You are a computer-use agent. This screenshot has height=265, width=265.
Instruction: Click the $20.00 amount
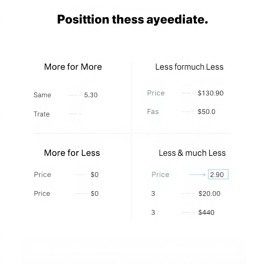point(209,194)
